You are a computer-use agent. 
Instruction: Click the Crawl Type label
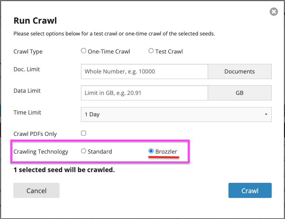click(x=28, y=52)
